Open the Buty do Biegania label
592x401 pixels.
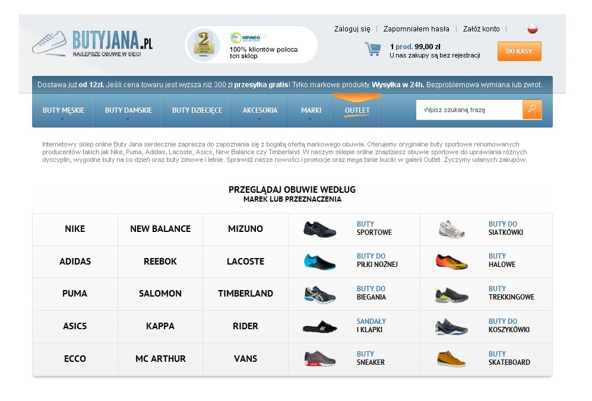click(x=371, y=292)
